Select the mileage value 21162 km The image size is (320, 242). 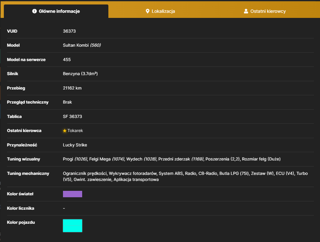point(72,88)
